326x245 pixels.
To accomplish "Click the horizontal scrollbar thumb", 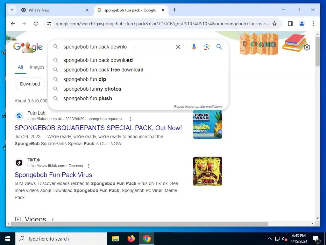I will click(139, 224).
